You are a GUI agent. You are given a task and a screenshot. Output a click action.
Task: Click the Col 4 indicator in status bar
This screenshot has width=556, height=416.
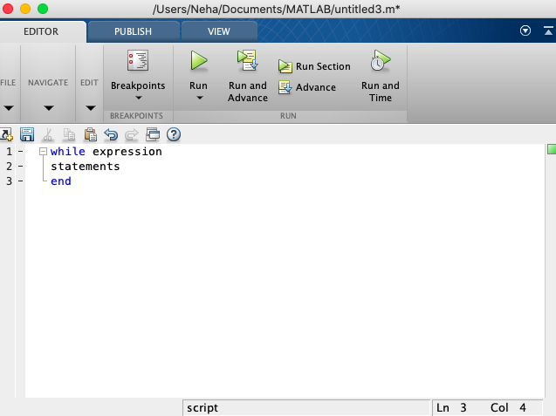tap(508, 408)
